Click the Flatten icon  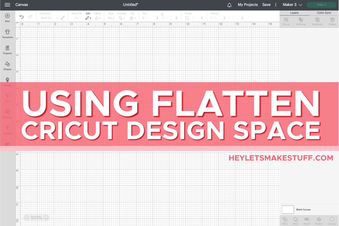[x=319, y=220]
